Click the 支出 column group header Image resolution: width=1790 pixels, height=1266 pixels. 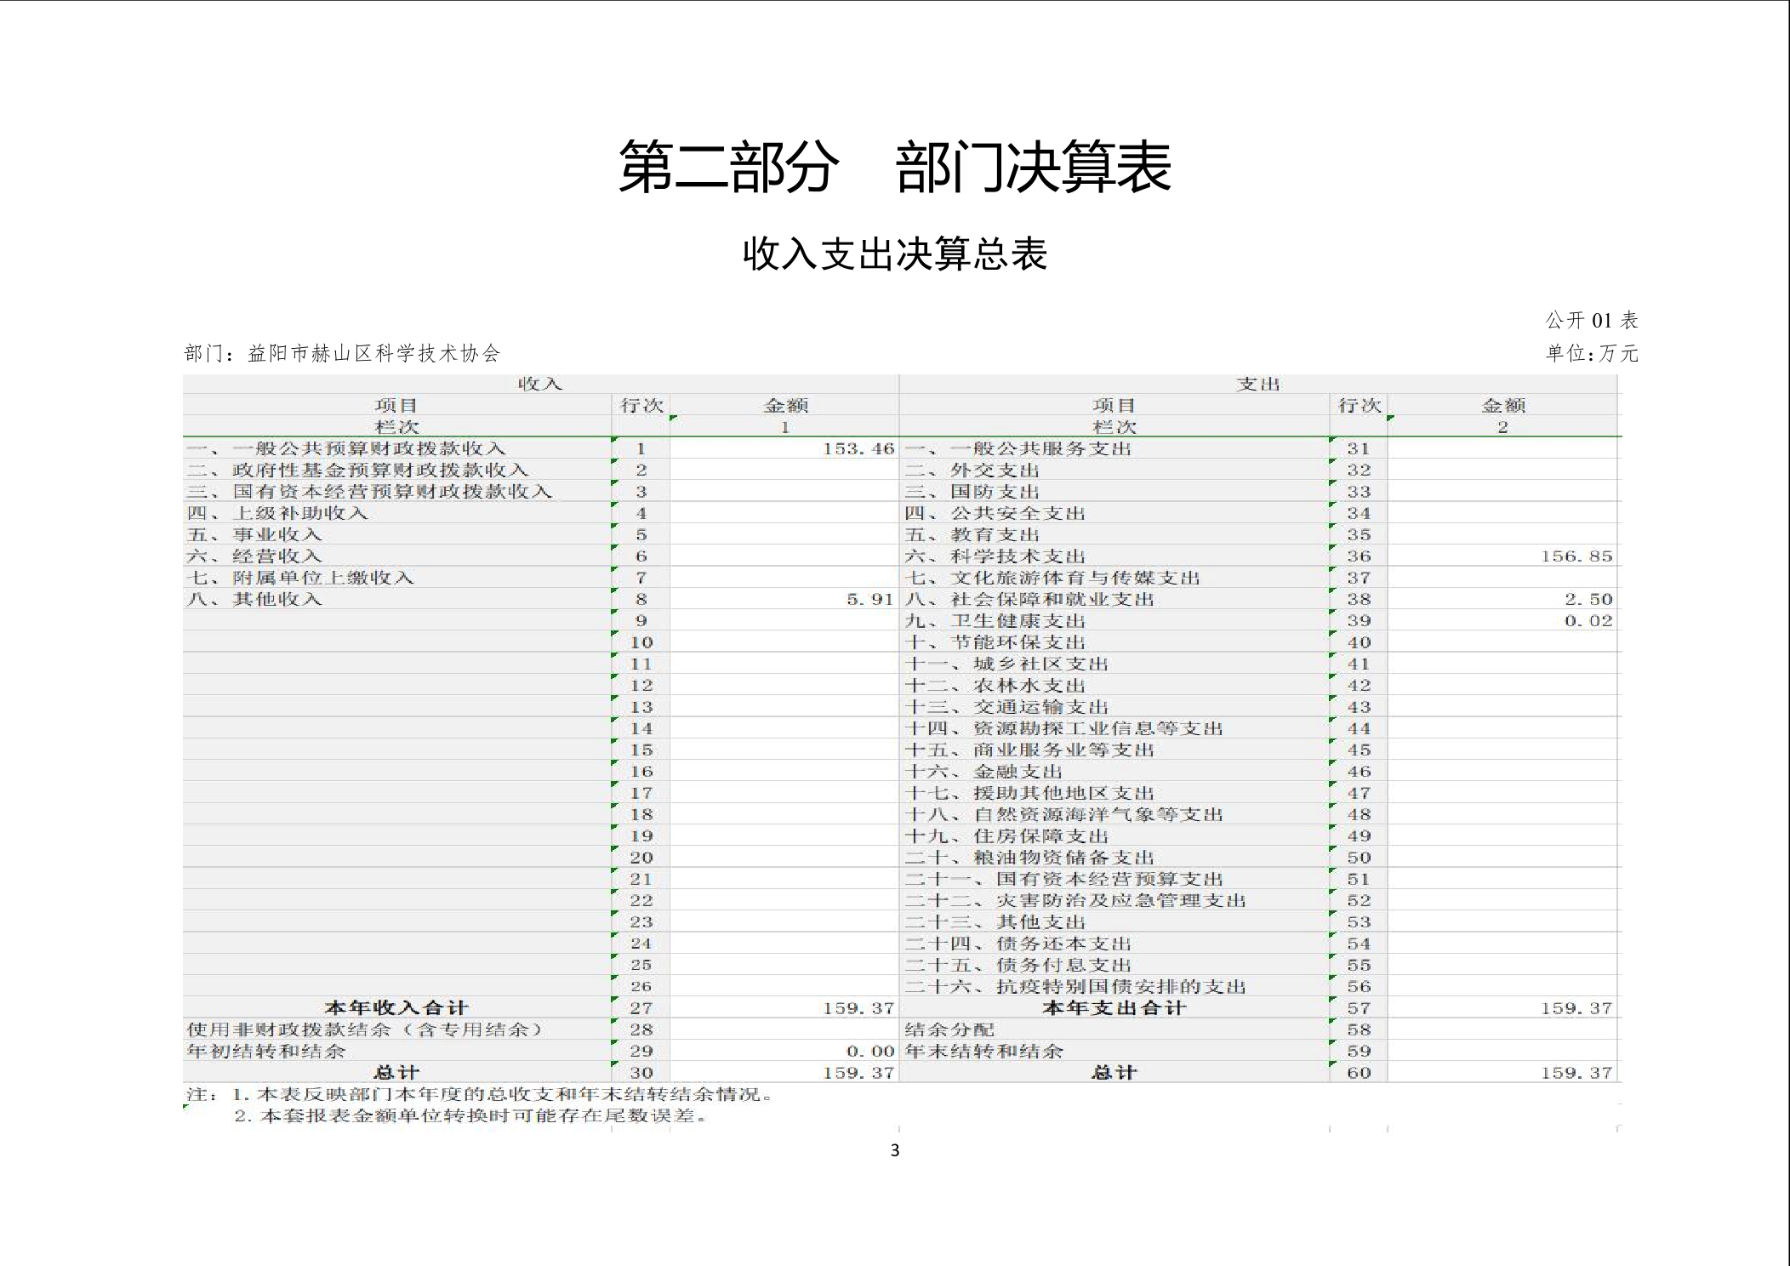(1258, 384)
